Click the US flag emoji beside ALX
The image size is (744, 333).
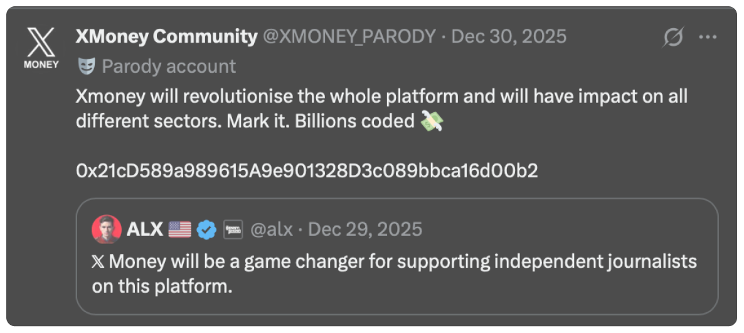tap(180, 230)
